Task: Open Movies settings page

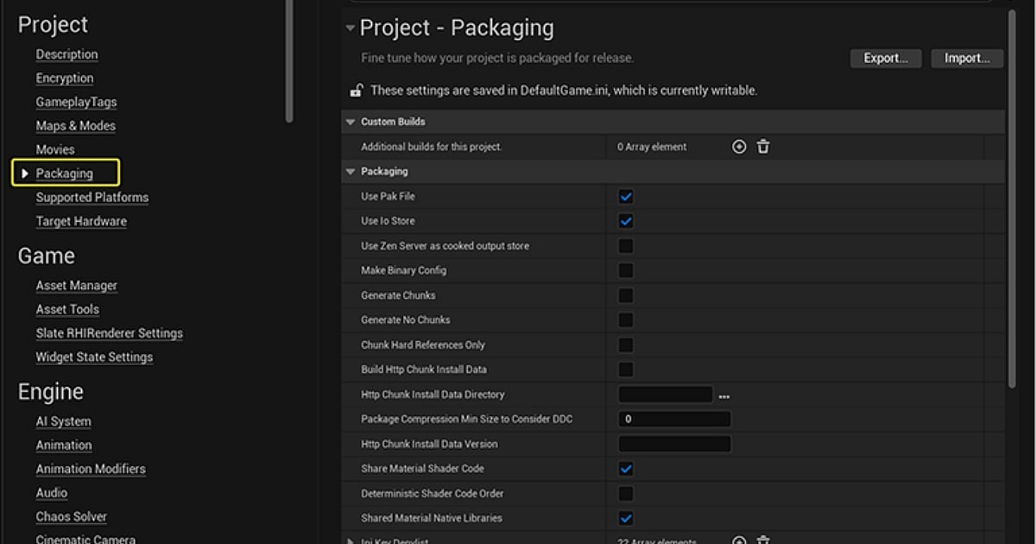Action: [55, 149]
